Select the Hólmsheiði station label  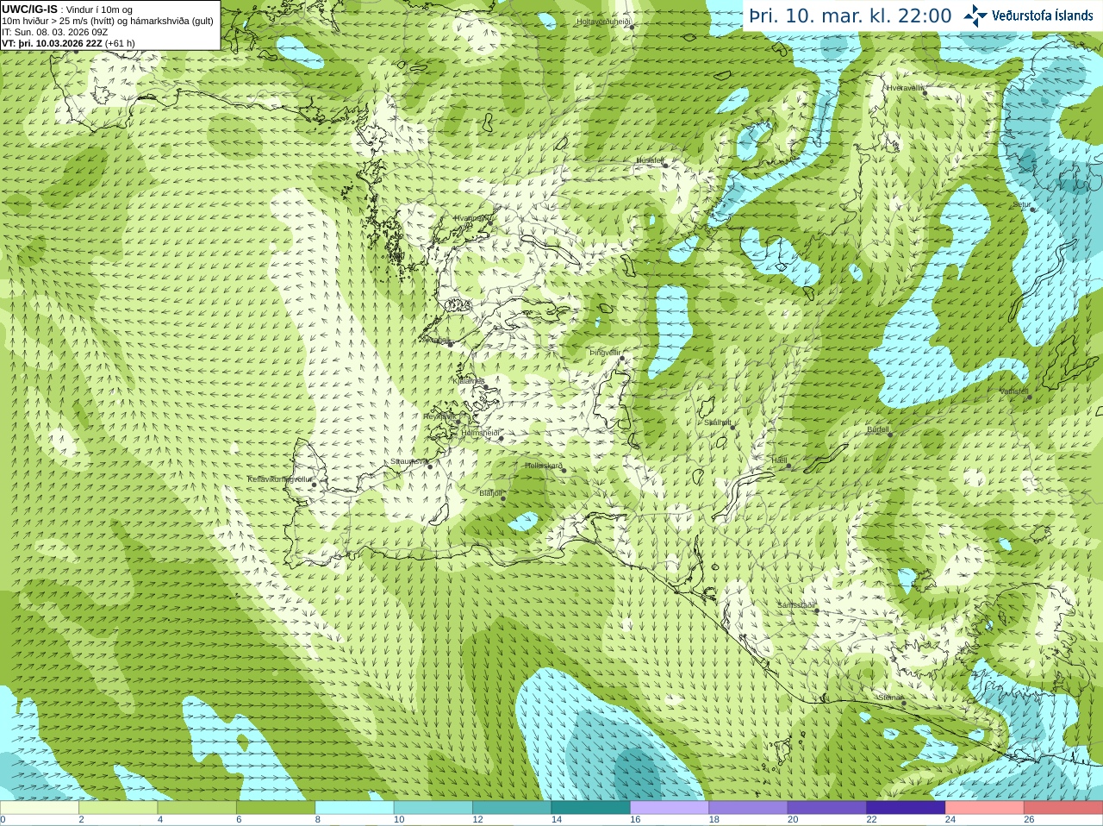pos(481,433)
